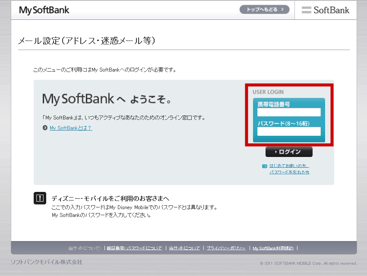Open 暗証番号・パスワードについて footer link
This screenshot has width=367, height=276.
[134, 248]
